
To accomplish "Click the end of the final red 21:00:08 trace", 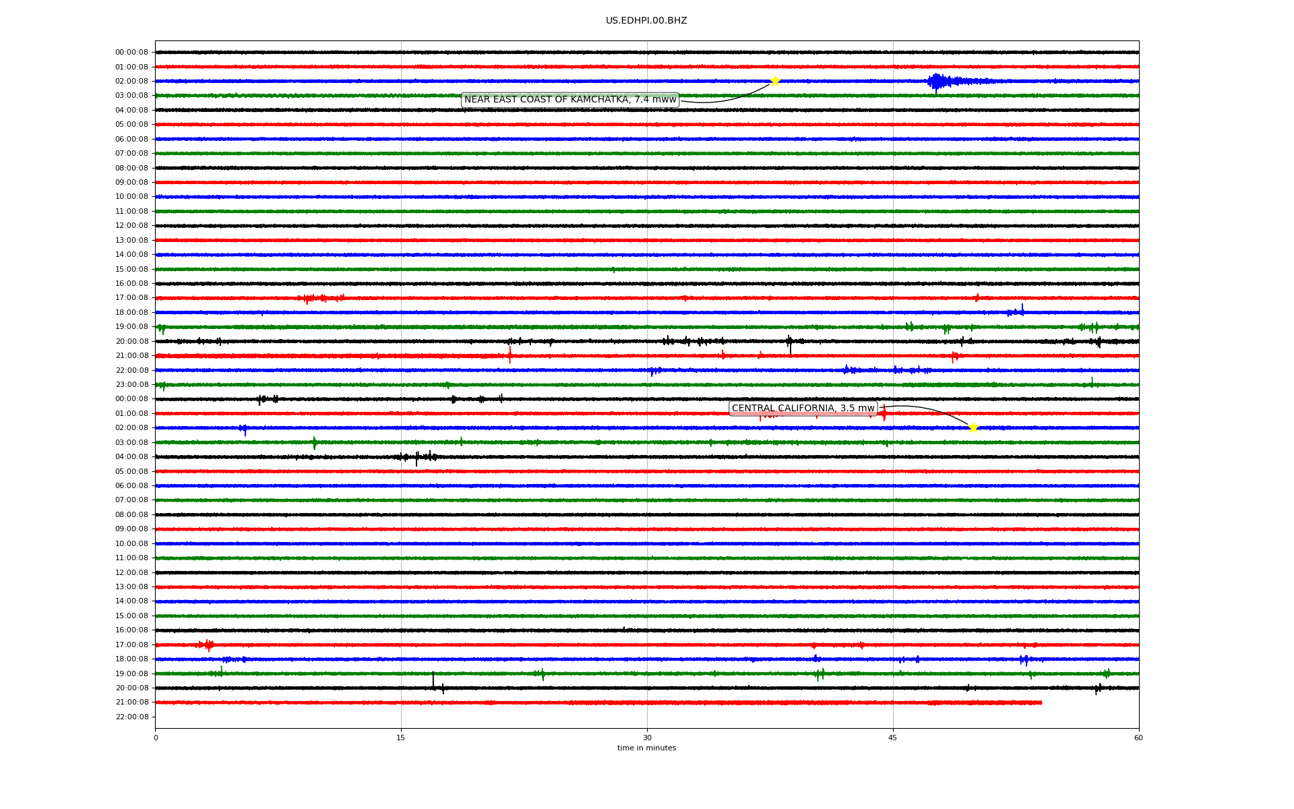I will pyautogui.click(x=1041, y=702).
